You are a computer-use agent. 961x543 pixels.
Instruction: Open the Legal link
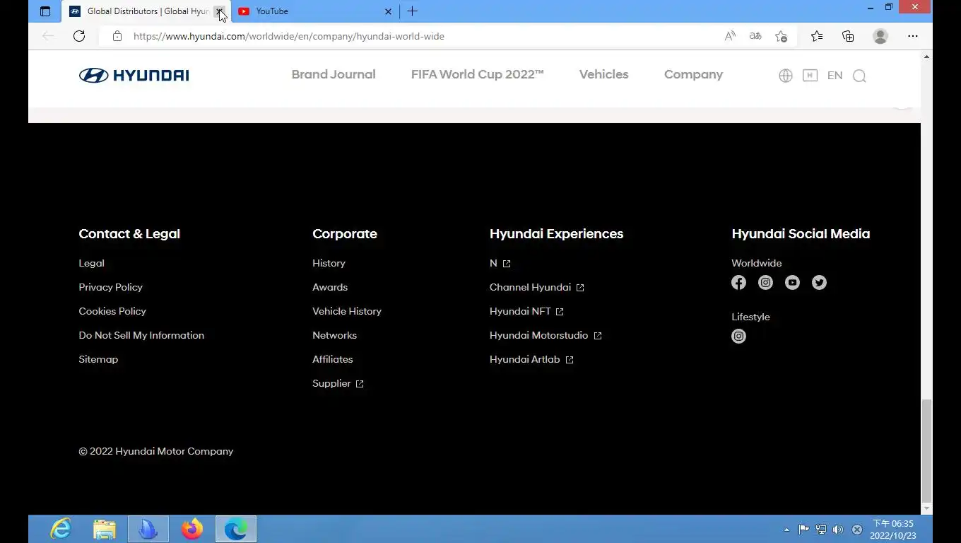tap(91, 263)
